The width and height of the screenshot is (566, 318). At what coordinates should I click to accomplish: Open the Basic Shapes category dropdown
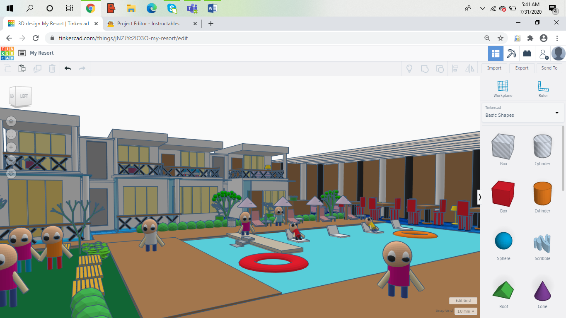point(523,112)
